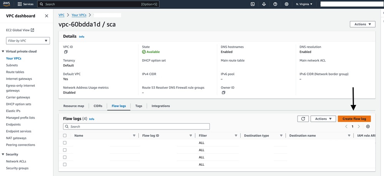
Task: Open the Services grid menu
Action: pos(25,4)
